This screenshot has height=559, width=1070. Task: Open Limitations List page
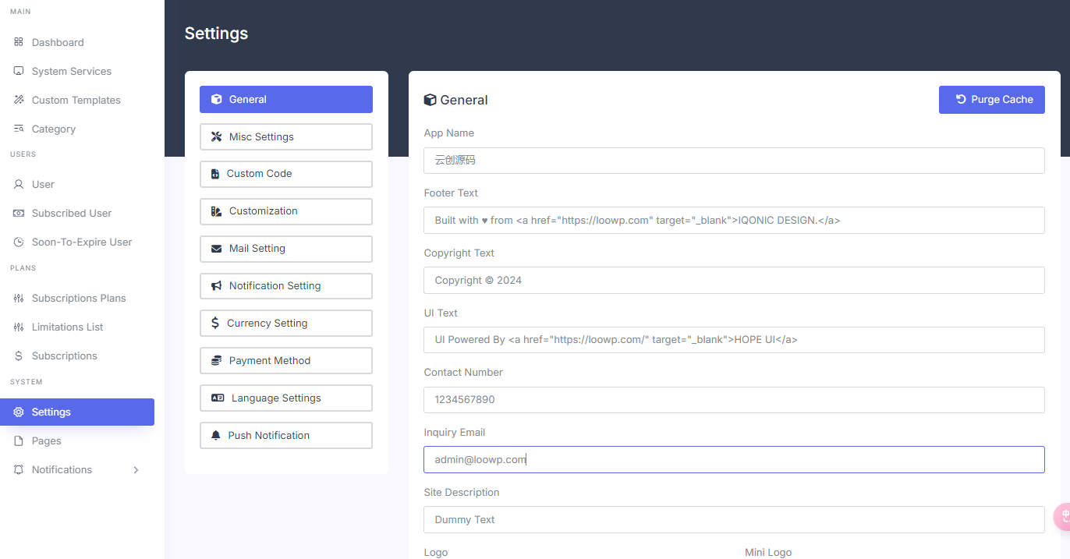[77, 327]
